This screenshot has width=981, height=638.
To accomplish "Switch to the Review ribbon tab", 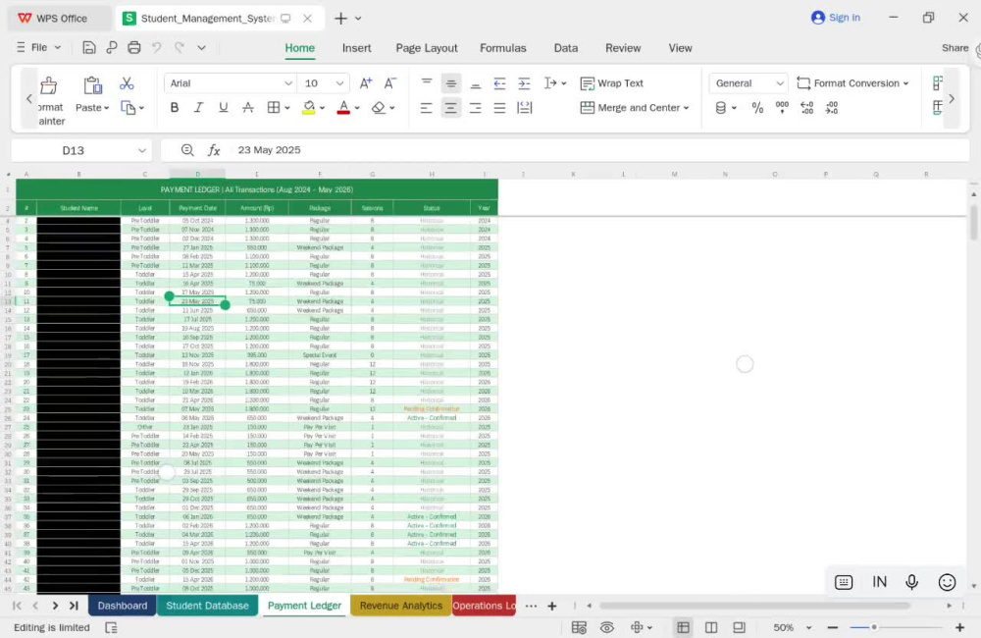I will pos(623,48).
